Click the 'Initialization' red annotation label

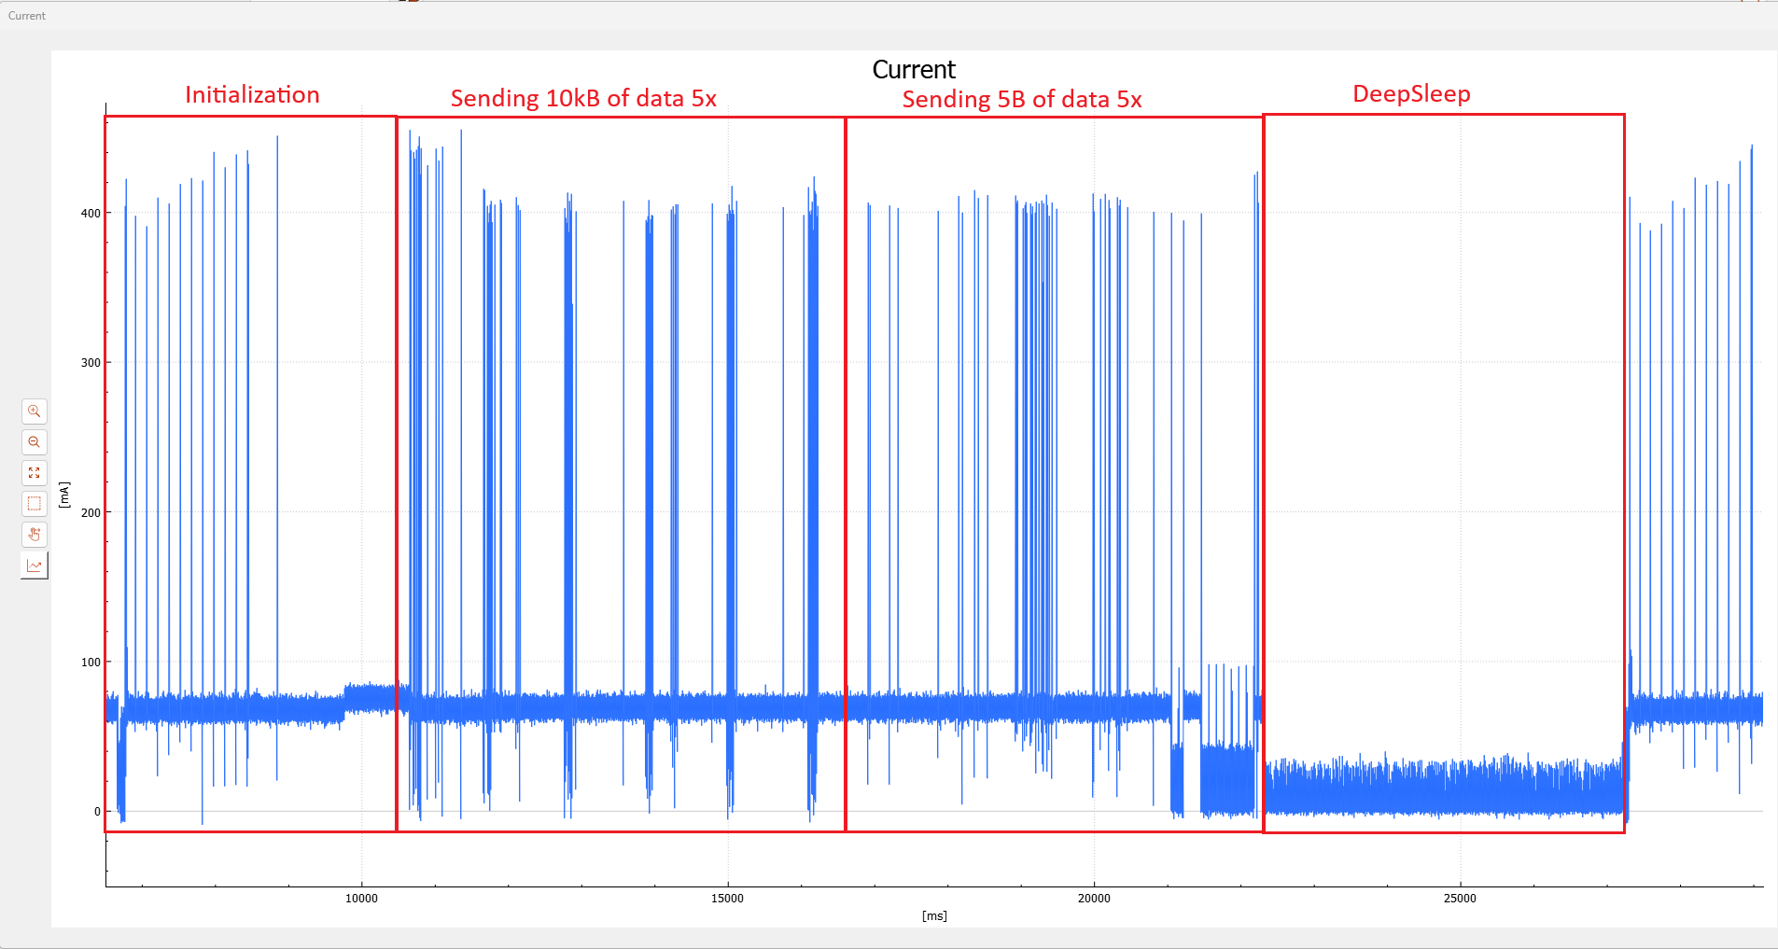click(x=252, y=95)
